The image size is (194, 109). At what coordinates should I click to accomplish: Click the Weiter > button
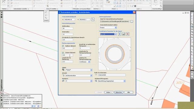(x=109, y=92)
